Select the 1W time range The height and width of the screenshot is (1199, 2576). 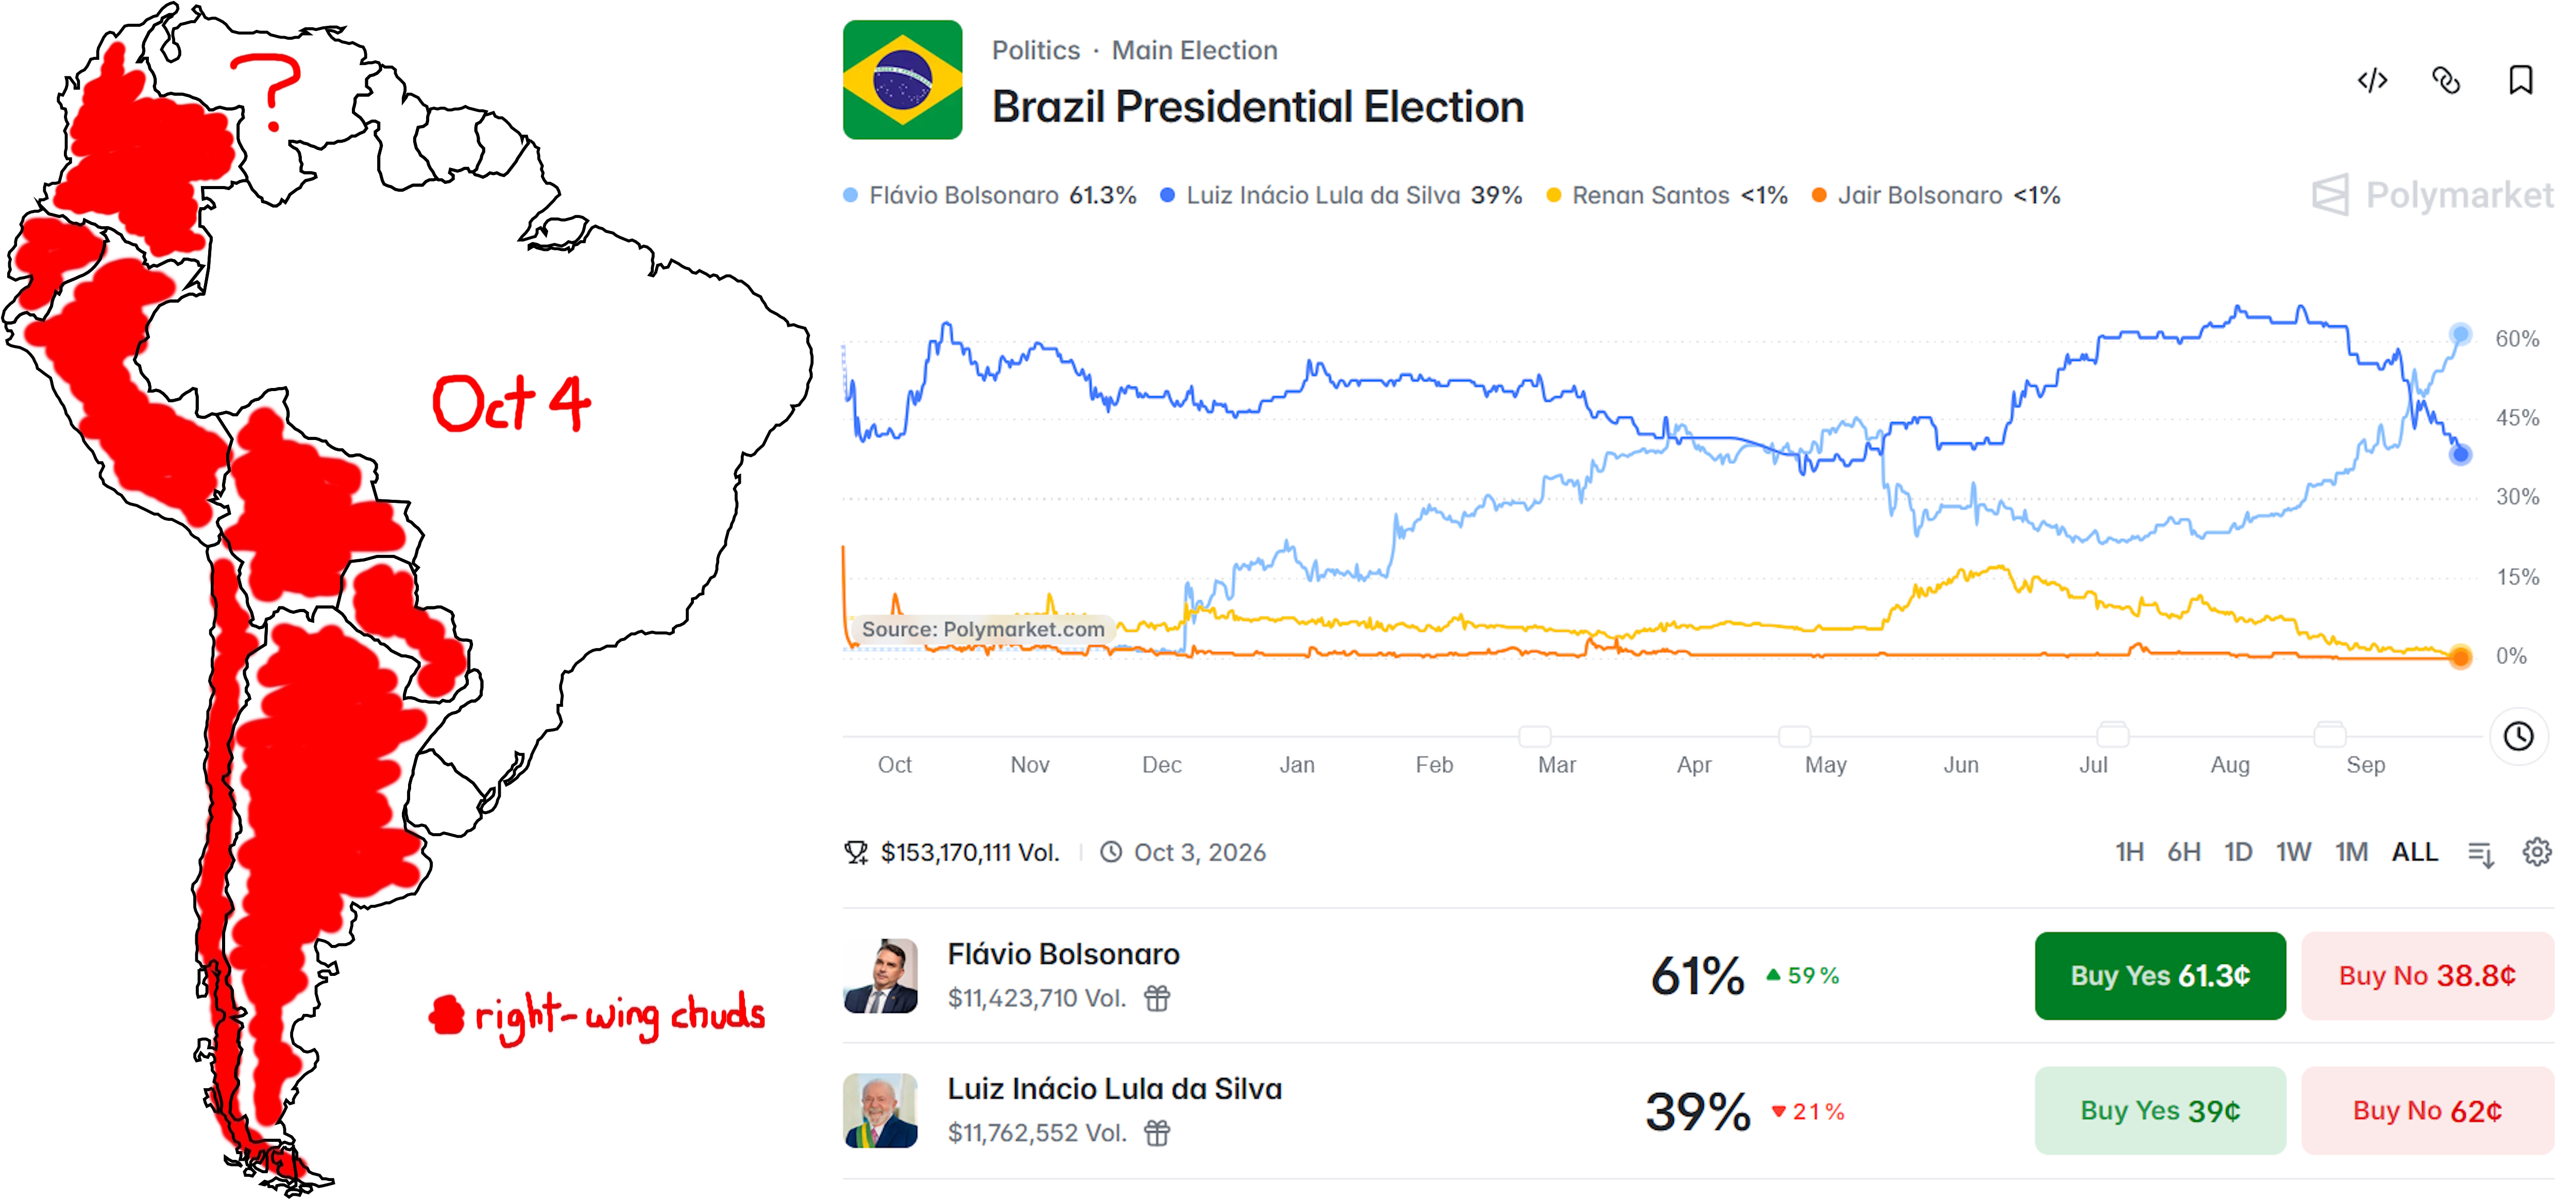coord(2293,852)
